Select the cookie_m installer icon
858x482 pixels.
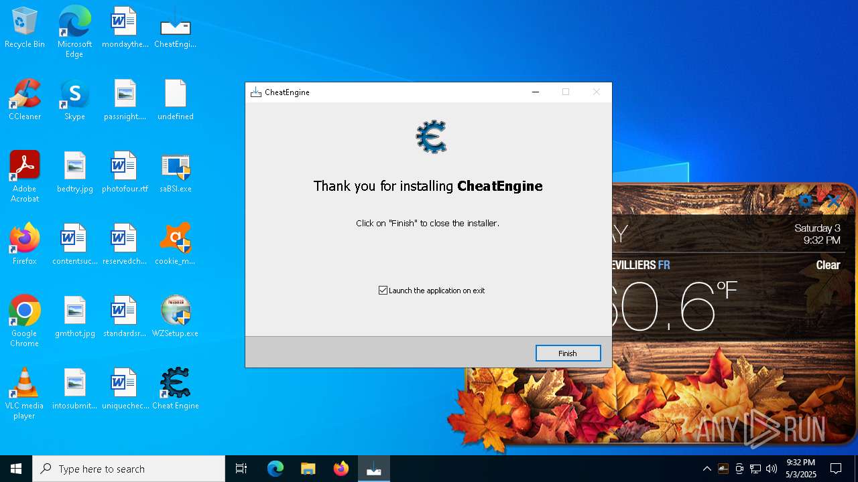click(x=175, y=245)
